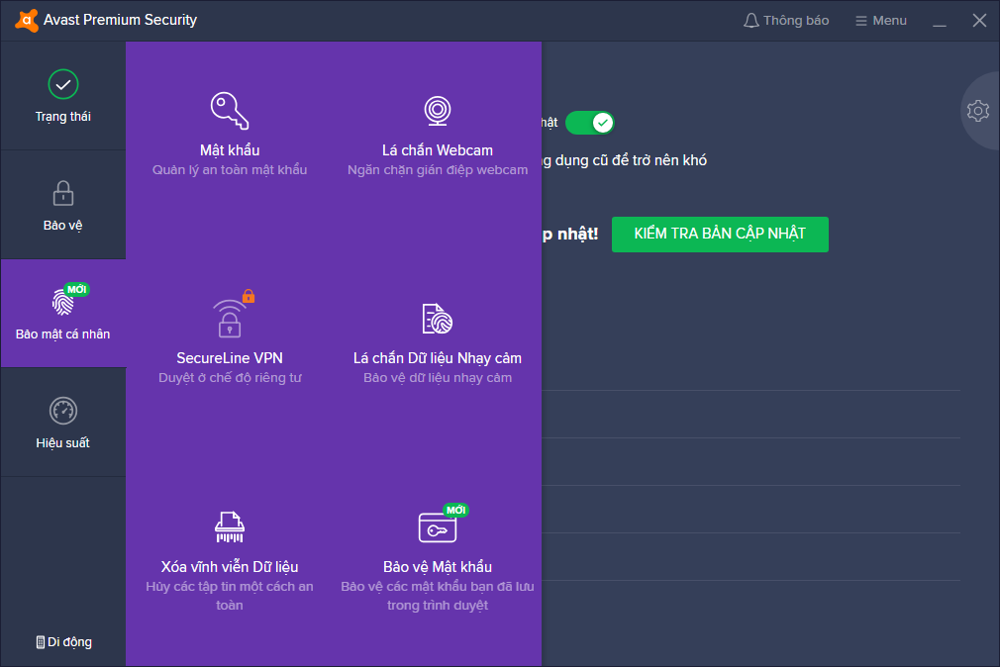Image resolution: width=1000 pixels, height=667 pixels.
Task: Open the Di động section
Action: pos(63,642)
